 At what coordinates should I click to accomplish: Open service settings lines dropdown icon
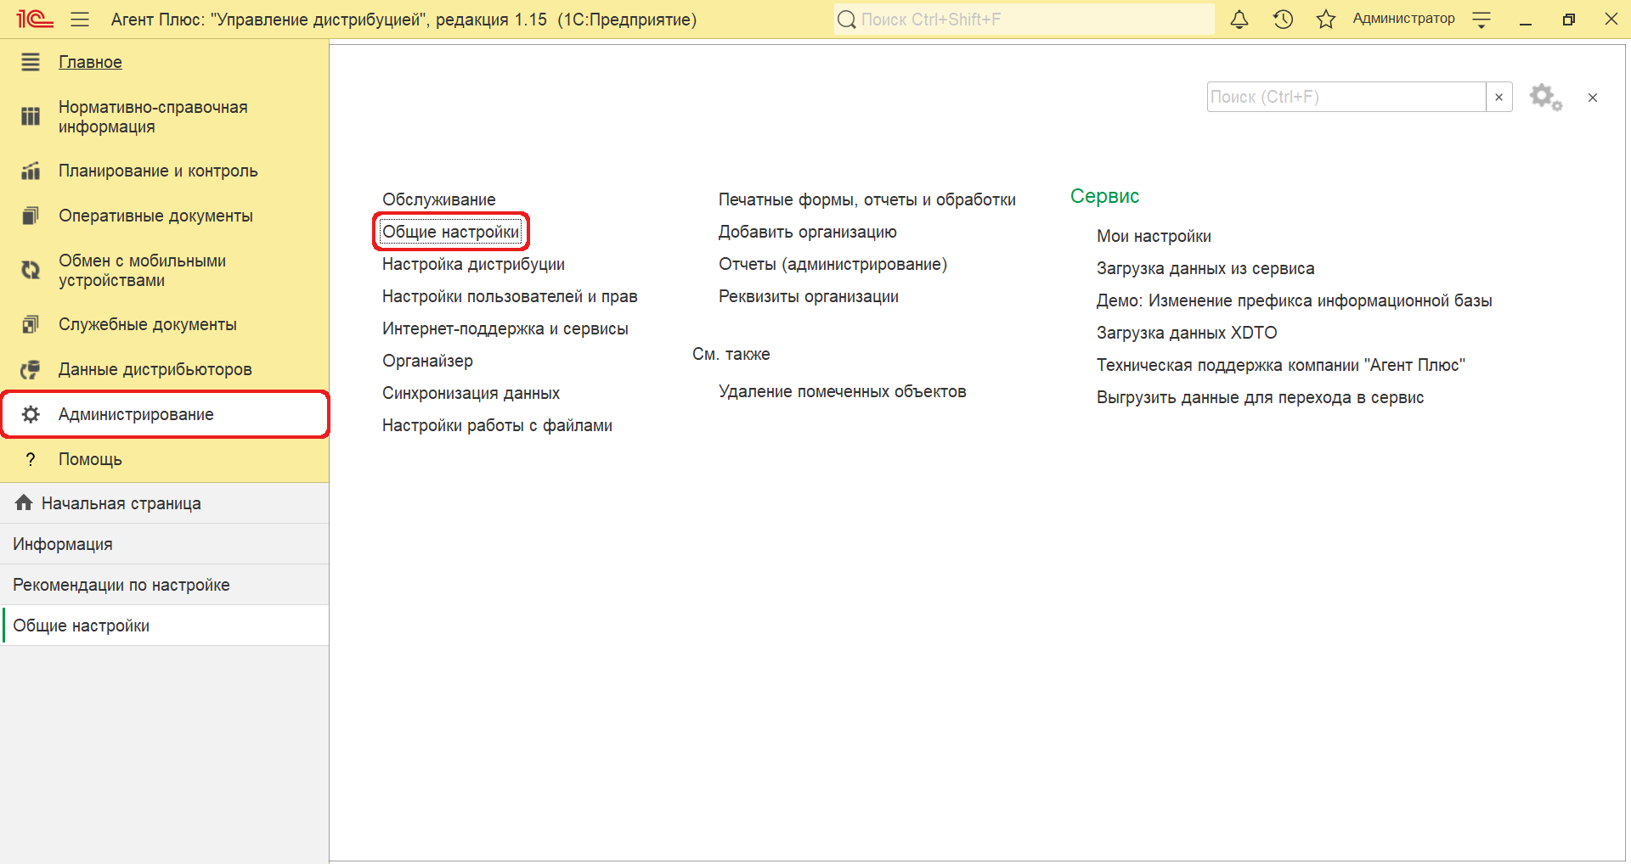tap(1481, 20)
